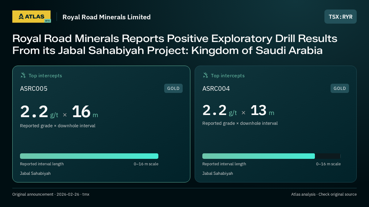The image size is (369, 207).
Task: Click 'Jabal Sahabiyah' in the ASRC005 card
Action: (35, 174)
